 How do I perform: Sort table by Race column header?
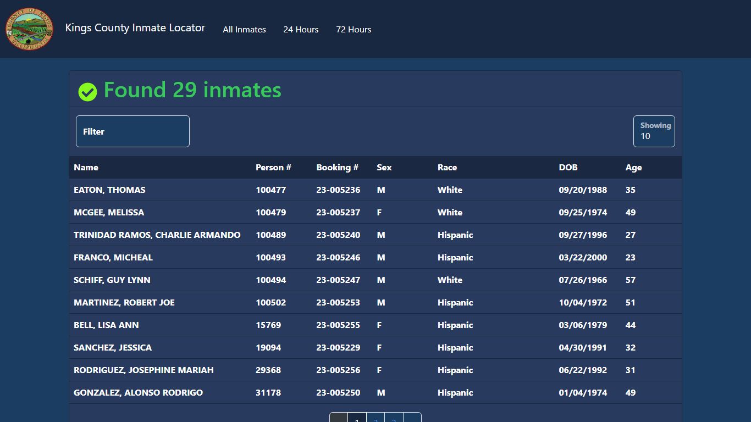click(x=447, y=168)
